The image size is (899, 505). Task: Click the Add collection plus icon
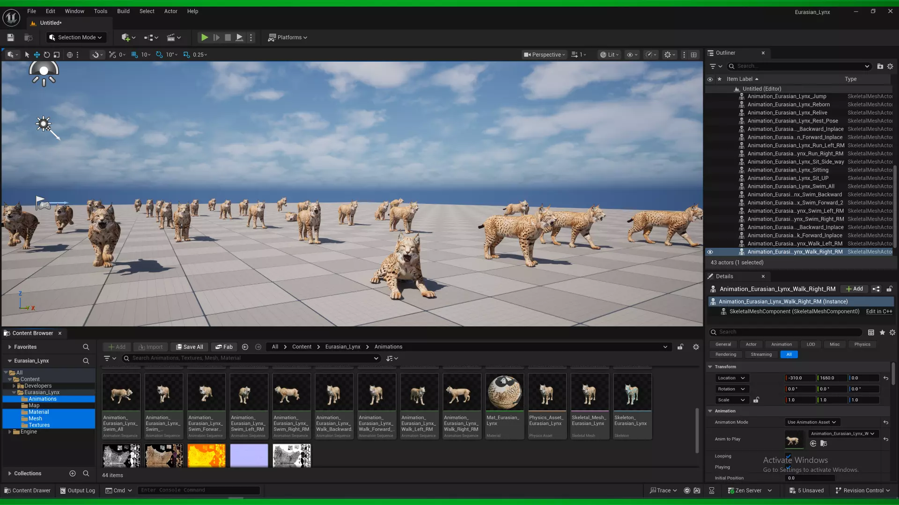tap(72, 474)
